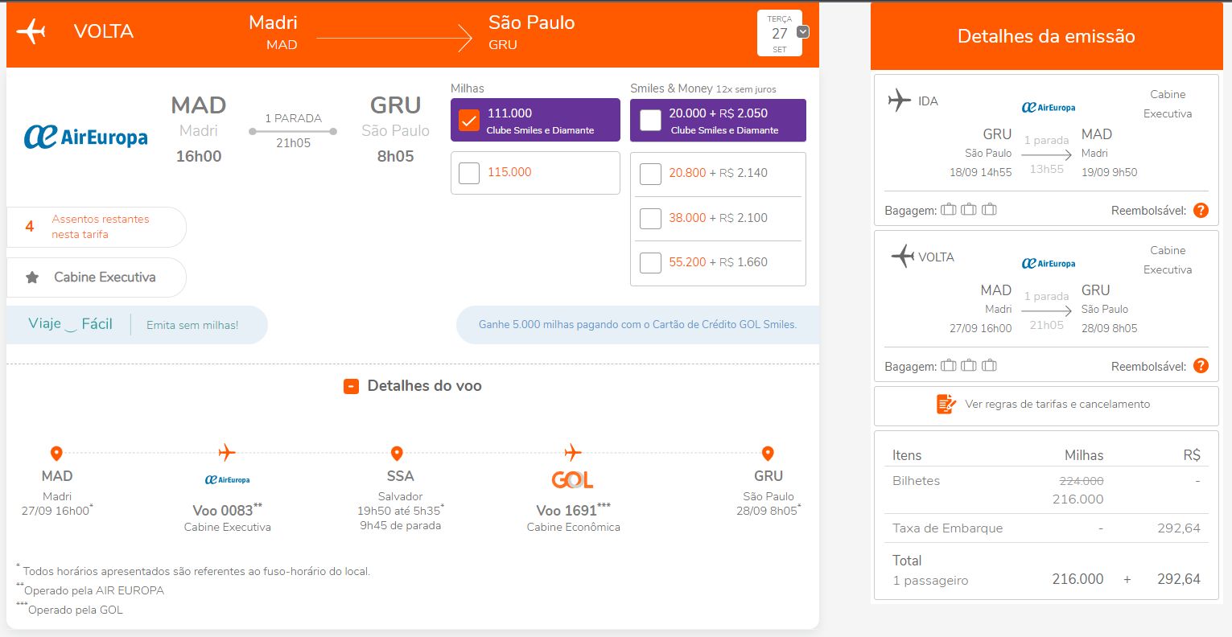Click the GRU São Paulo location pin icon
The image size is (1232, 637).
point(768,454)
